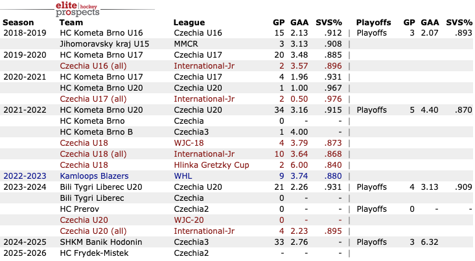Click the HC Frydek-Mistek team link
Screen dimensions: 475x261
(x=95, y=253)
